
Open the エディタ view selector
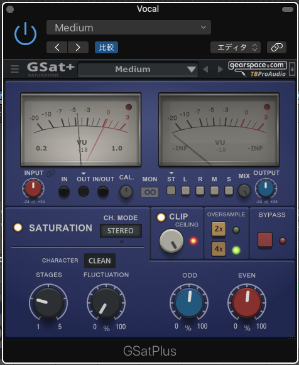point(236,48)
